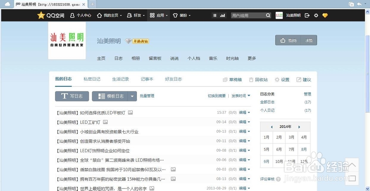This screenshot has width=370, height=191.
Task: Click the 汕美照明 username in top bar
Action: [293, 15]
